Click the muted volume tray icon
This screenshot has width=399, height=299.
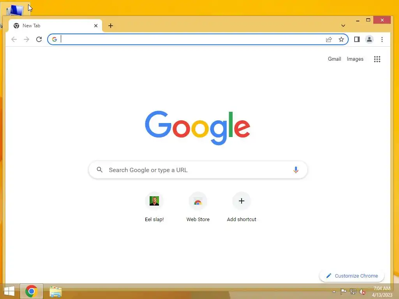pos(362,292)
